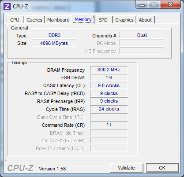Go to the SPD tab
This screenshot has width=184, height=177.
point(103,20)
